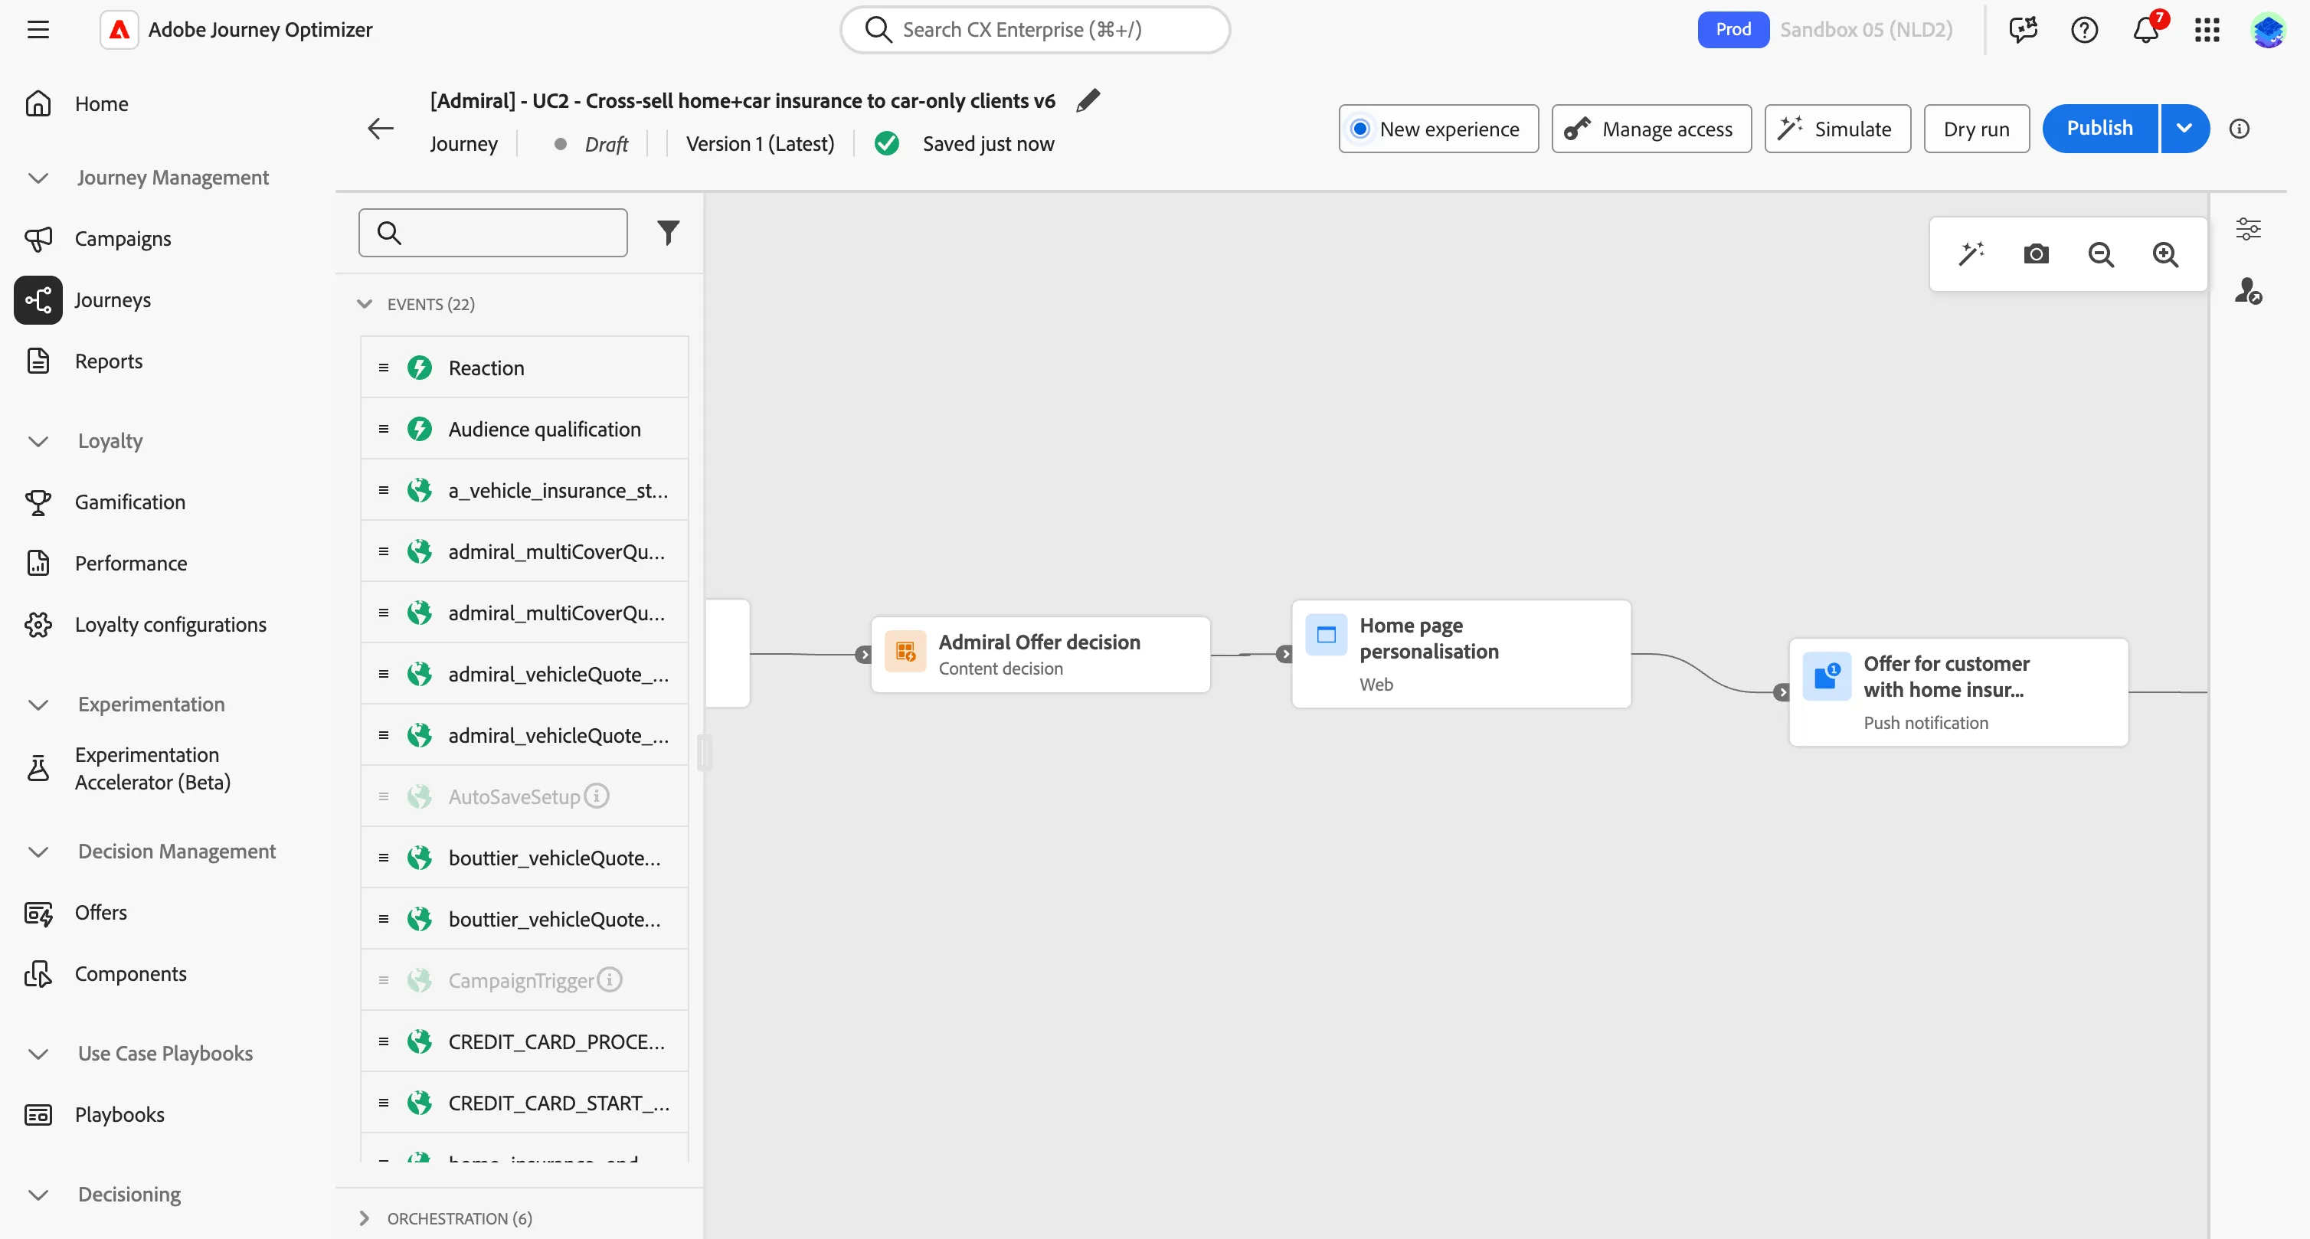The height and width of the screenshot is (1239, 2310).
Task: Open the help question mark icon
Action: click(2084, 30)
